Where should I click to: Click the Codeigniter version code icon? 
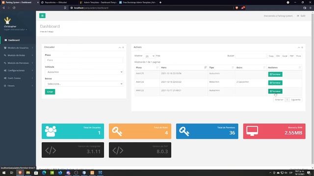pyautogui.click(x=51, y=150)
